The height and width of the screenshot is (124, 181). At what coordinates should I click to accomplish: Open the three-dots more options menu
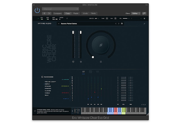(141, 18)
